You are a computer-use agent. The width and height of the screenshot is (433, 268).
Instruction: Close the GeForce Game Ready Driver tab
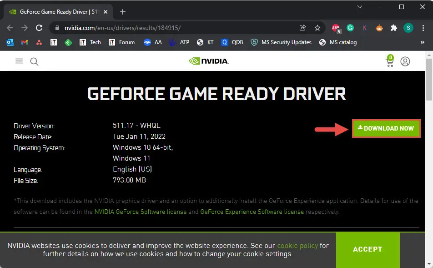tap(106, 12)
